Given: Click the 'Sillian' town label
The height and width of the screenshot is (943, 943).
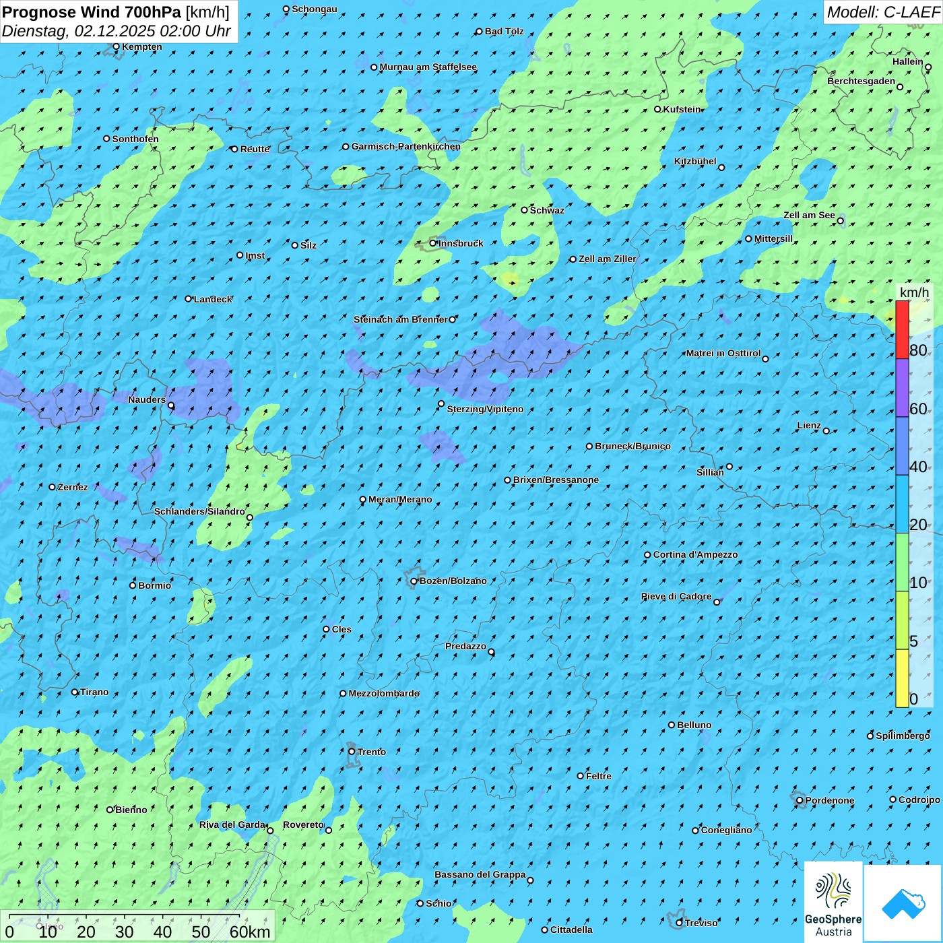Looking at the screenshot, I should click(710, 472).
